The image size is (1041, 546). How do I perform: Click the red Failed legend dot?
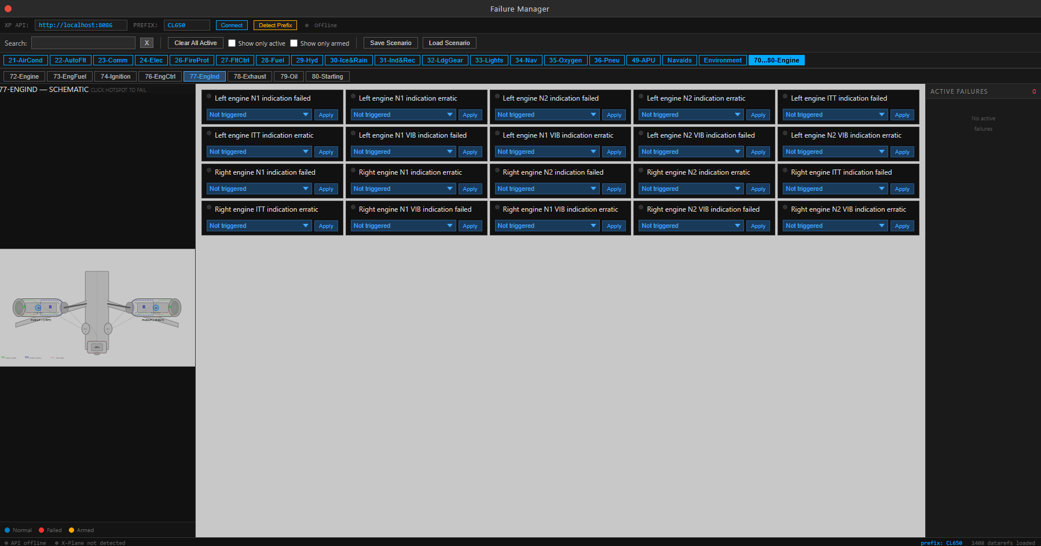click(x=42, y=530)
